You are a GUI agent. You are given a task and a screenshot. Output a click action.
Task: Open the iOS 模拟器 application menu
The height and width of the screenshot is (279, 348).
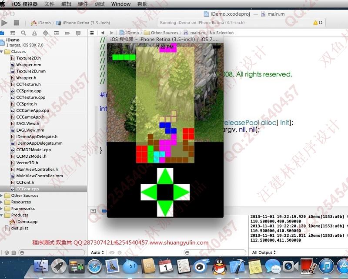click(25, 4)
